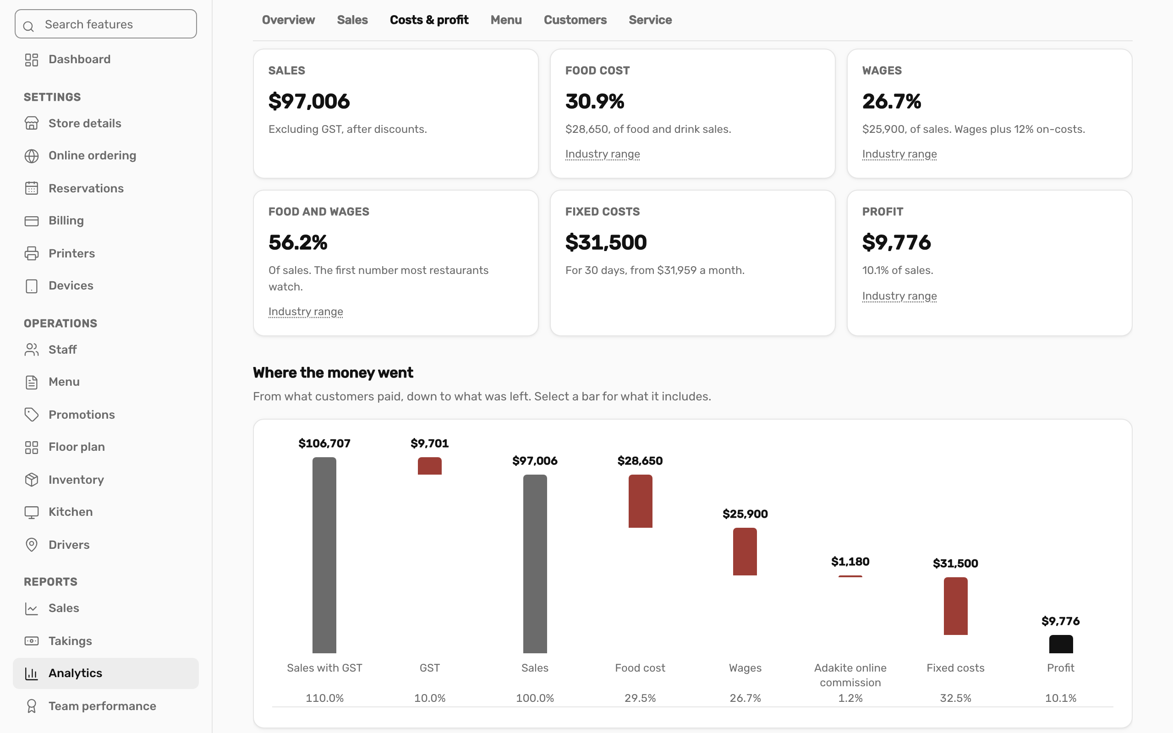The width and height of the screenshot is (1173, 733).
Task: Open Drivers under Operations
Action: (106, 544)
